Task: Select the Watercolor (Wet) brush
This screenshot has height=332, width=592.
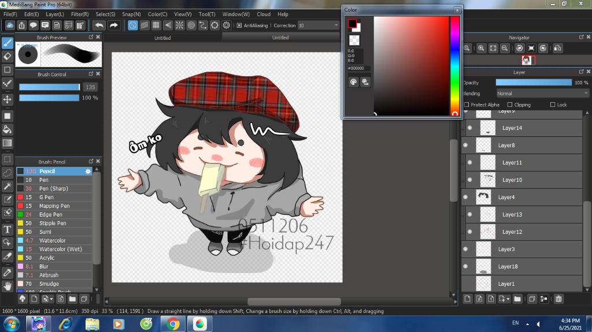Action: pos(54,249)
